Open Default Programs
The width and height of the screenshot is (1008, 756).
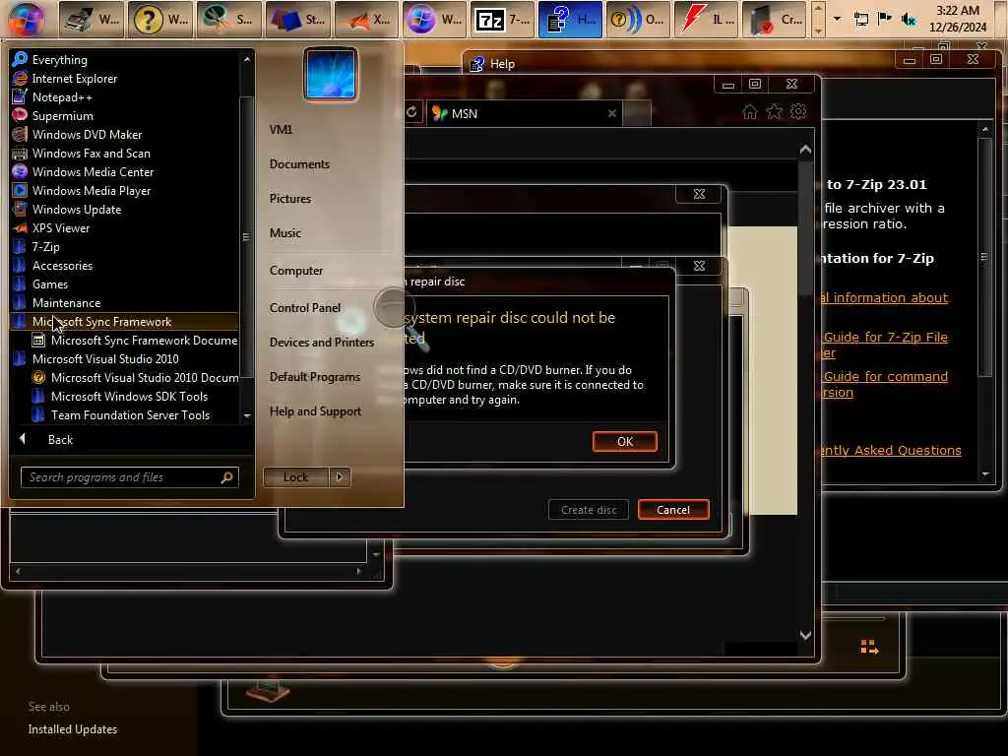click(314, 377)
